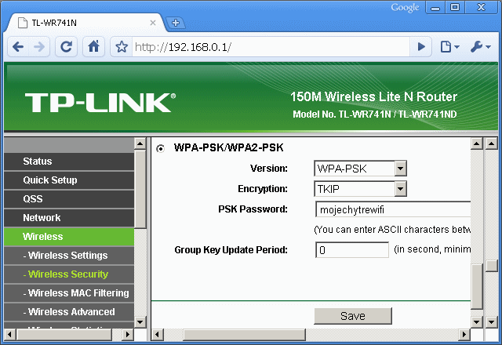
Task: Maximize the browser window
Action: [455, 7]
